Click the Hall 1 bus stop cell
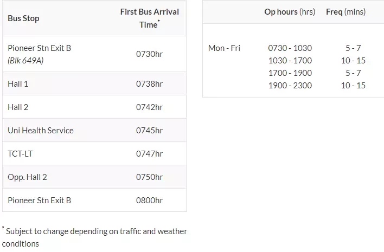 18,84
